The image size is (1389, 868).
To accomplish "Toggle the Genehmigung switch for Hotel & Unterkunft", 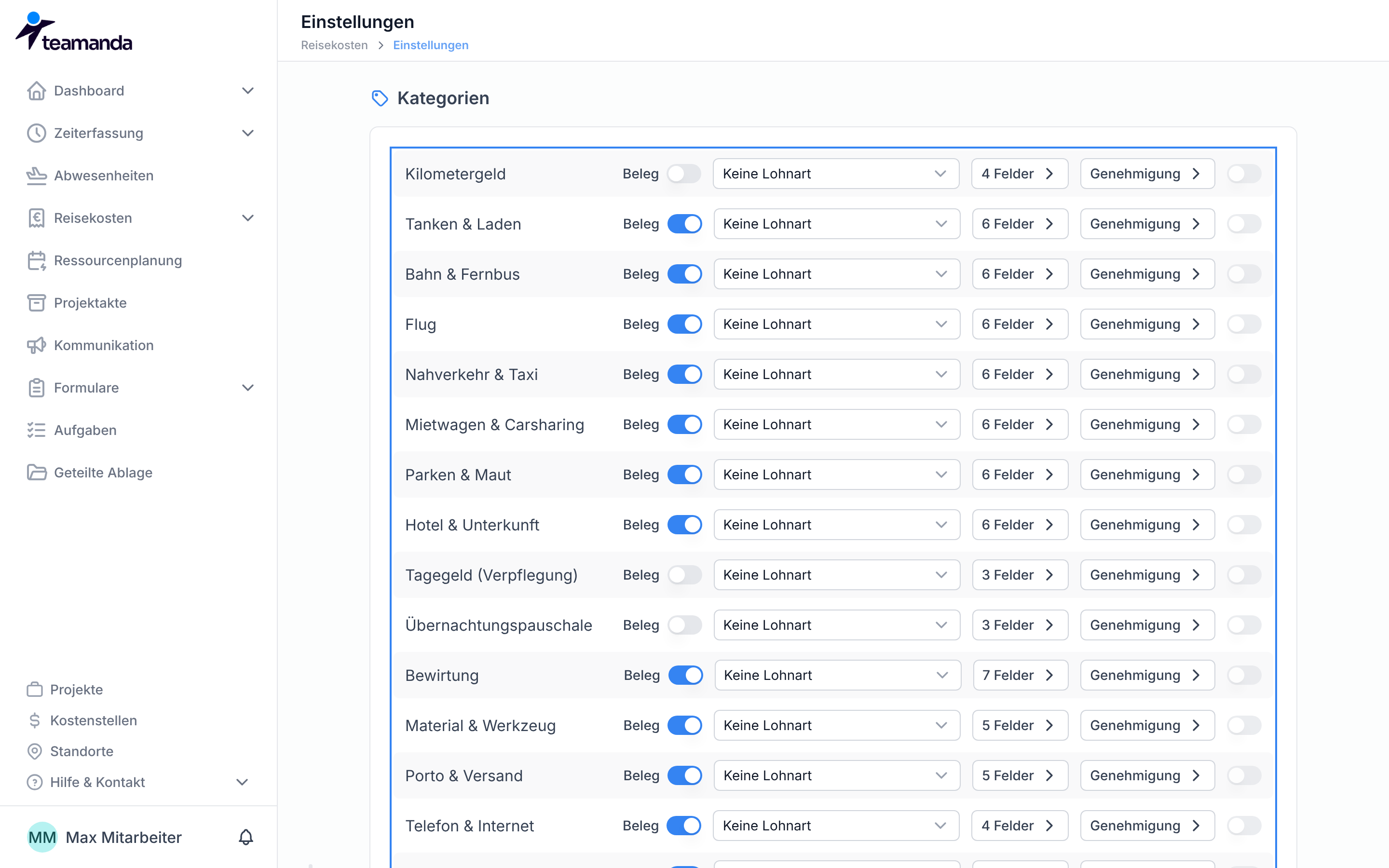I will pos(1244,525).
